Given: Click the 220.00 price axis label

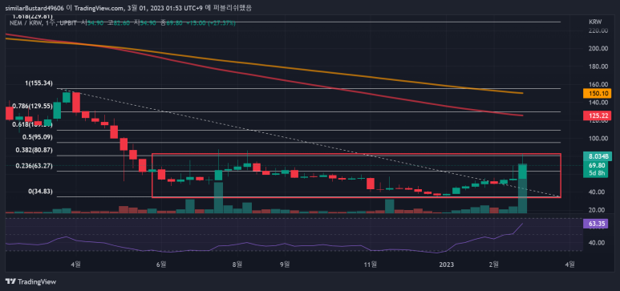Looking at the screenshot, I should [x=598, y=30].
